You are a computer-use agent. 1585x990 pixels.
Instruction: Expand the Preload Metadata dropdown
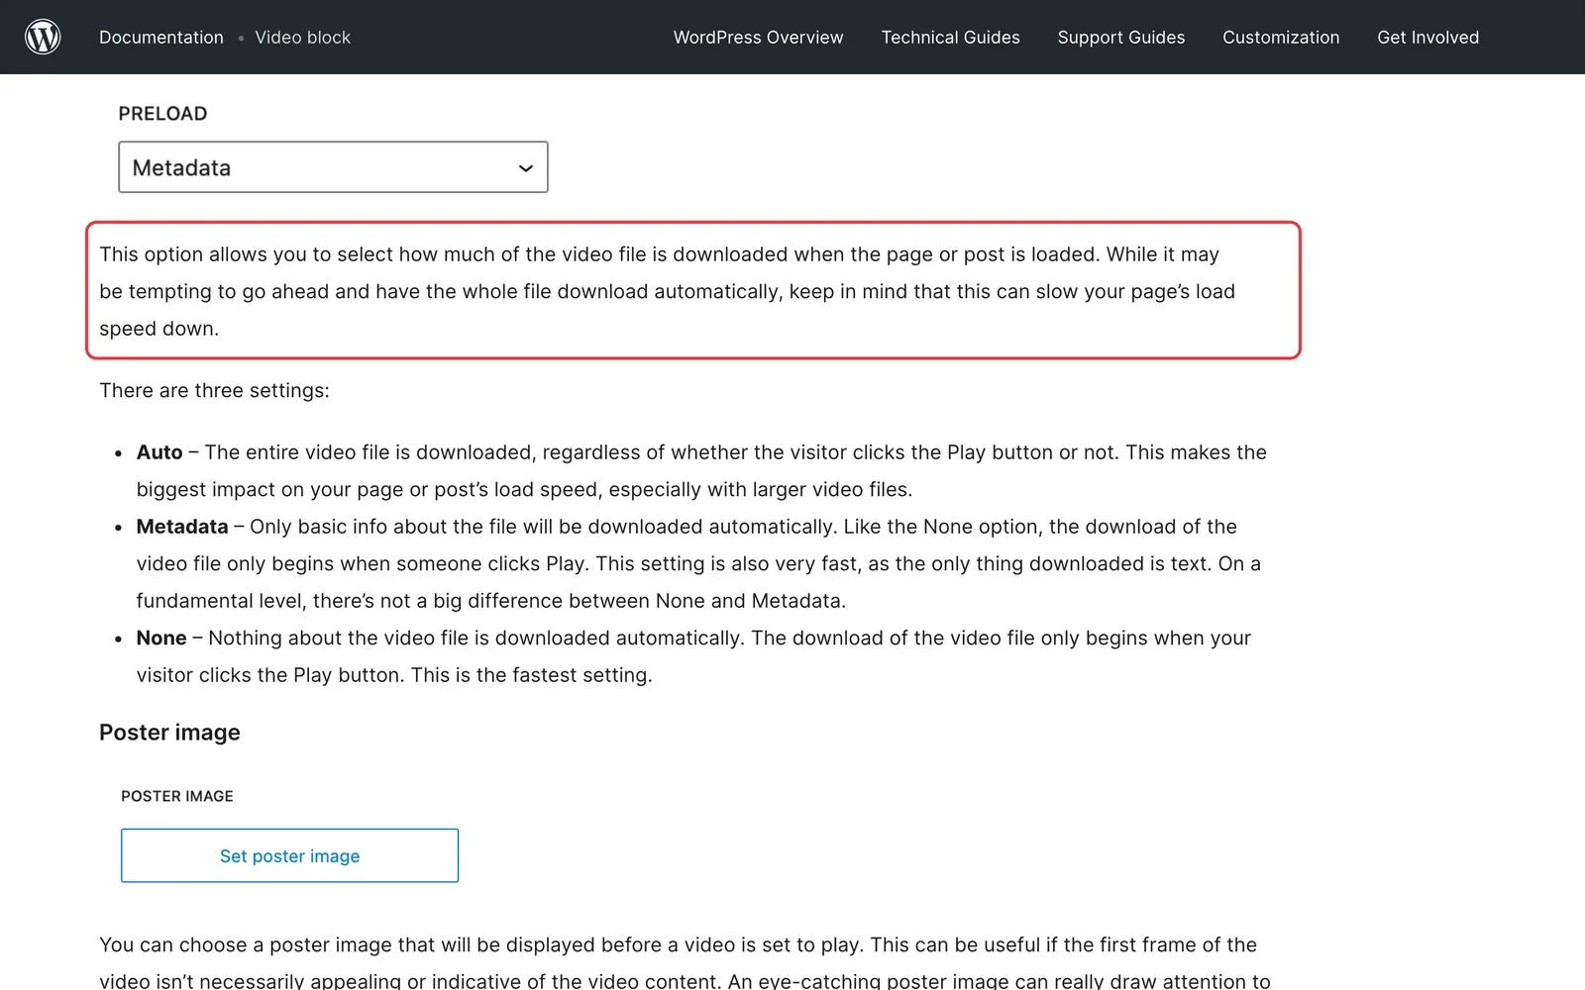point(333,167)
